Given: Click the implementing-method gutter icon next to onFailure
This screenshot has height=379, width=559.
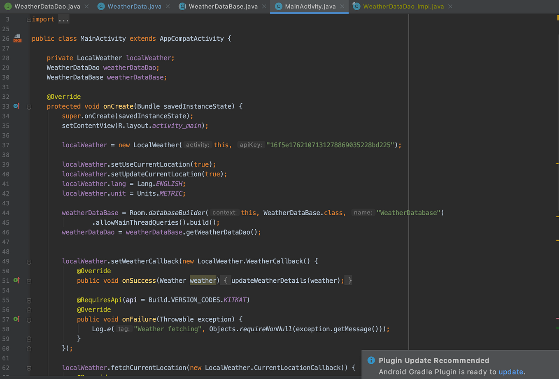Looking at the screenshot, I should pyautogui.click(x=16, y=319).
